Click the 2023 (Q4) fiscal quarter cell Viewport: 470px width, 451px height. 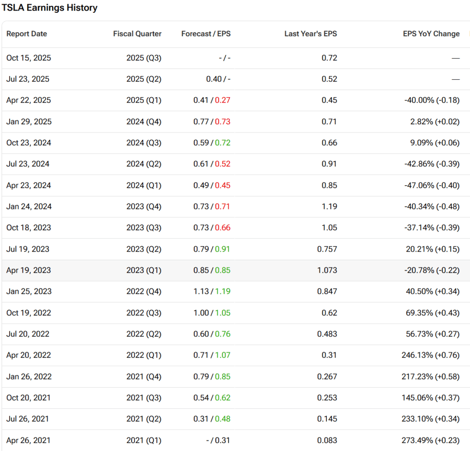point(144,207)
